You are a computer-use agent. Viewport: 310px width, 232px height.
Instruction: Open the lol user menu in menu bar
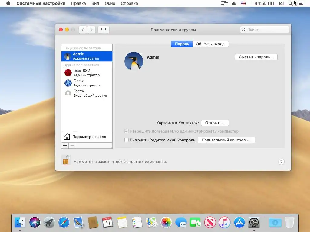[281, 3]
